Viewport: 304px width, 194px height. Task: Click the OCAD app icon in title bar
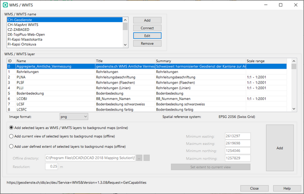[5, 5]
